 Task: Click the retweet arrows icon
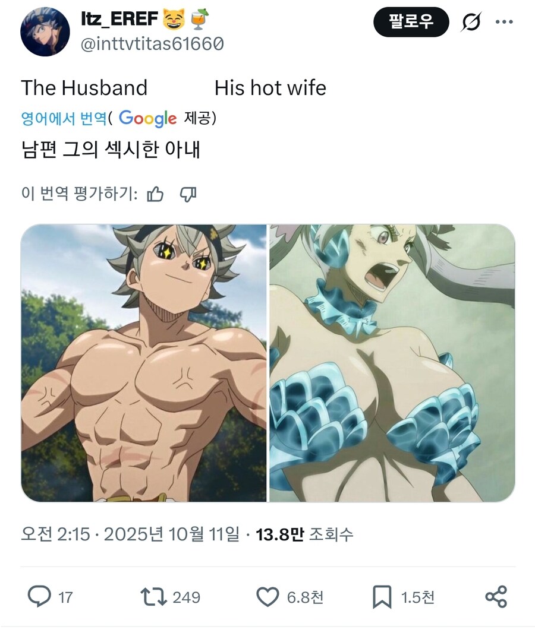[153, 597]
